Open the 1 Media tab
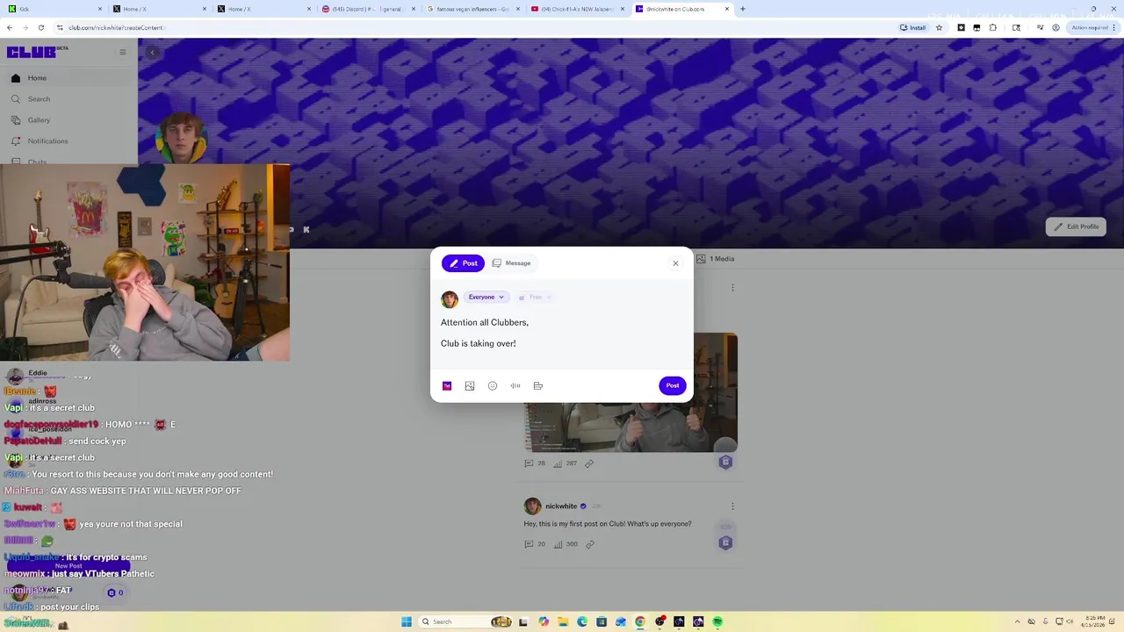The height and width of the screenshot is (632, 1124). click(x=716, y=259)
